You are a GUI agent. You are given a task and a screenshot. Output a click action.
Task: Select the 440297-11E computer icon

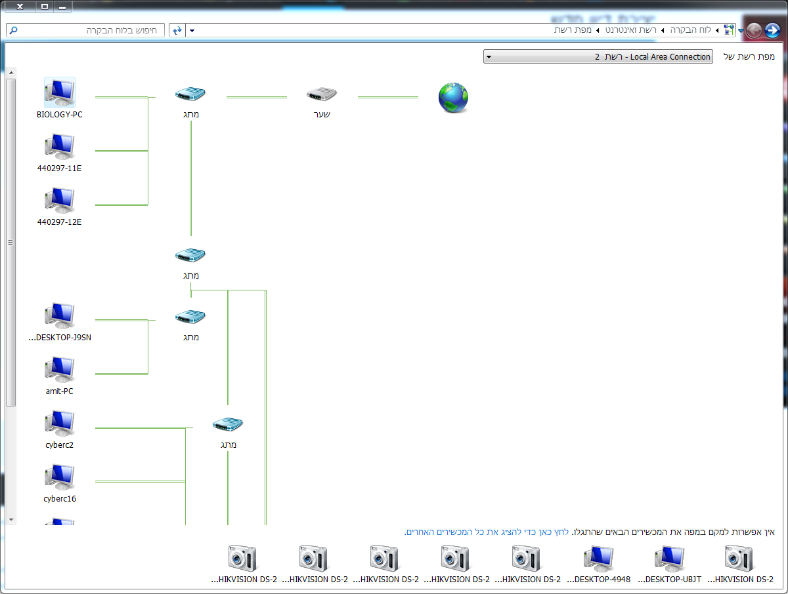click(x=60, y=148)
